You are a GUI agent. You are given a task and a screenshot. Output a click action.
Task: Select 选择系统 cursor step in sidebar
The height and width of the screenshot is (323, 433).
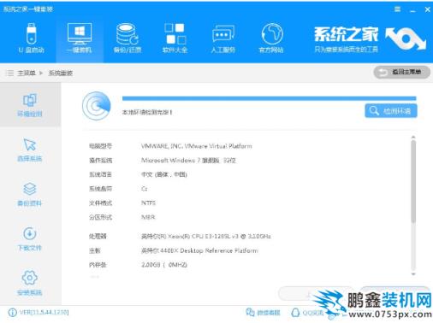click(x=30, y=150)
